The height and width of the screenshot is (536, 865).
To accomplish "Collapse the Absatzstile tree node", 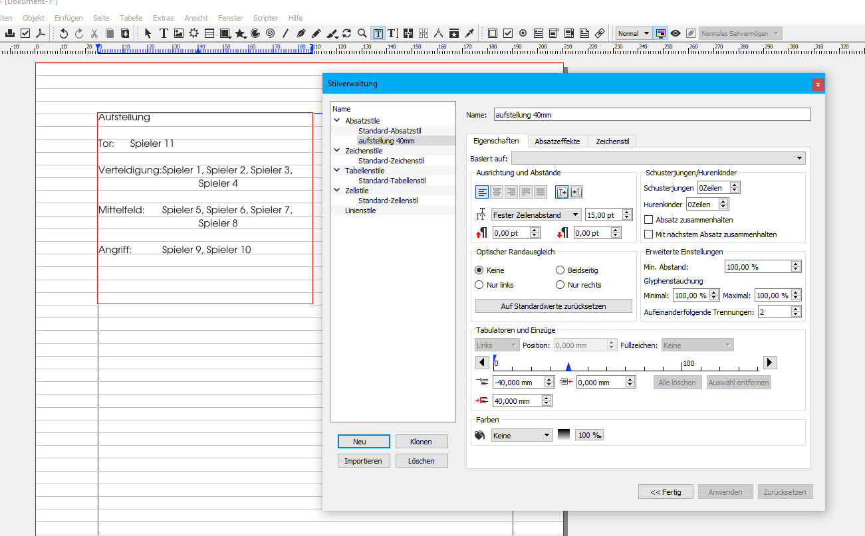I will pos(337,121).
